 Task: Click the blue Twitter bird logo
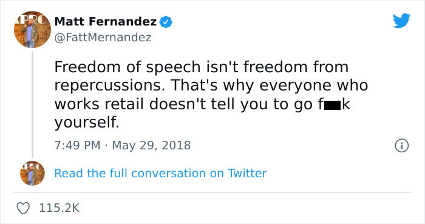coord(401,21)
